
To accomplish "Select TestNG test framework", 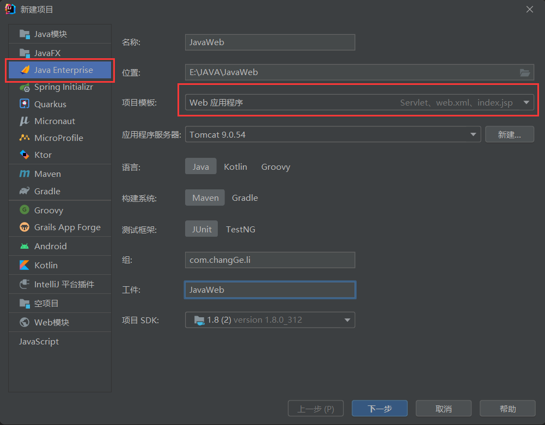I will tap(241, 229).
